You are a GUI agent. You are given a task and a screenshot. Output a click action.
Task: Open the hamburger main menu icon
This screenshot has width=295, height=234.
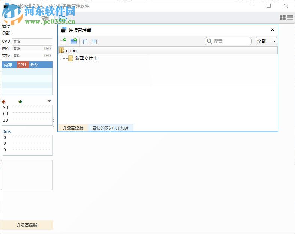[290, 18]
